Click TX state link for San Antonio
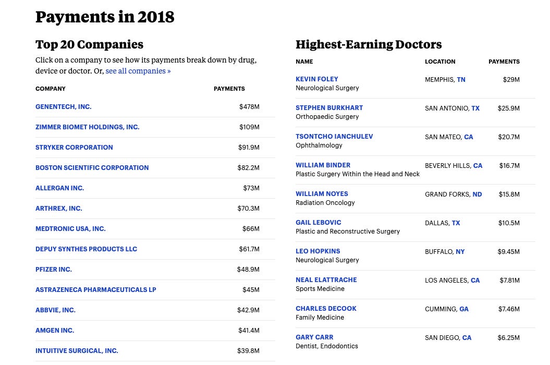 pos(475,108)
